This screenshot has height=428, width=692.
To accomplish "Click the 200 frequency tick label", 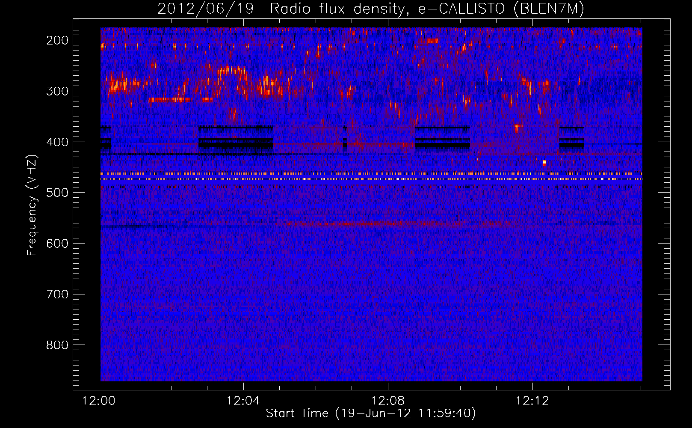I will pyautogui.click(x=57, y=40).
